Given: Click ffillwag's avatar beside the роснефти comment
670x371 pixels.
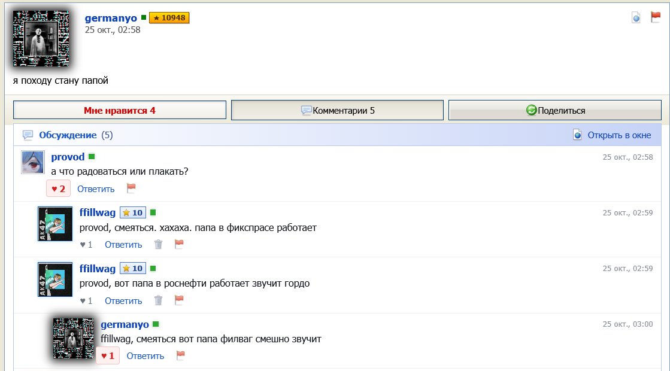Looking at the screenshot, I should [x=55, y=279].
